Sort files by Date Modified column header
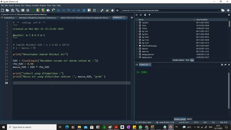The height and width of the screenshot is (130, 231). 202,19
